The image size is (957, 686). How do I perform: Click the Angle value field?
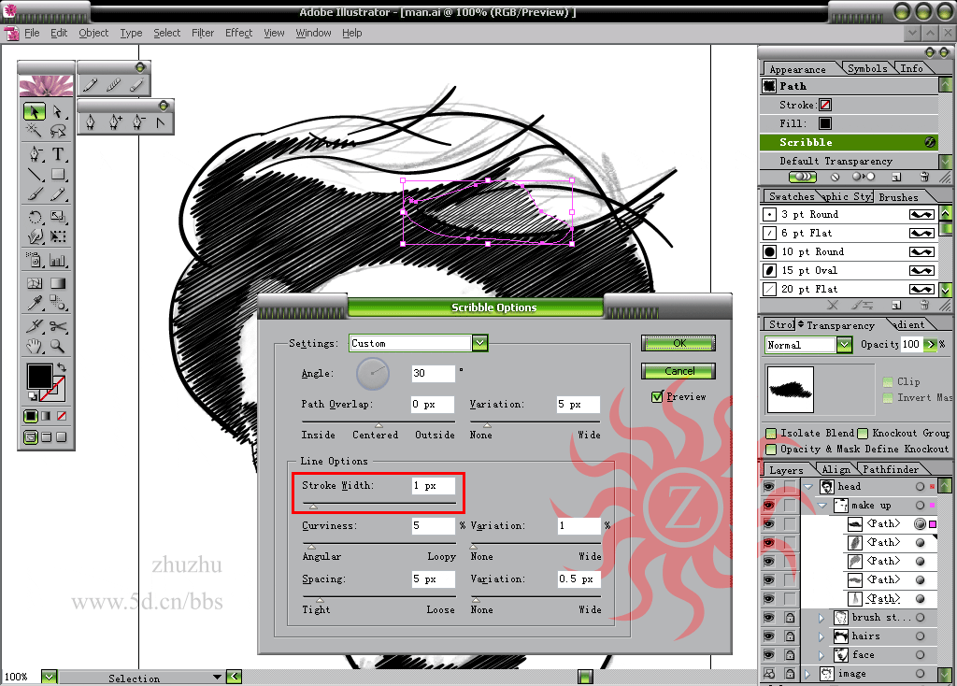point(433,374)
